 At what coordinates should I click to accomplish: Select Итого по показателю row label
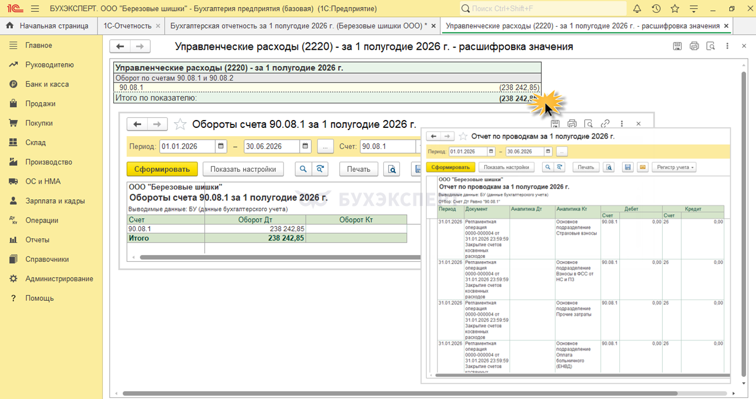pos(156,98)
